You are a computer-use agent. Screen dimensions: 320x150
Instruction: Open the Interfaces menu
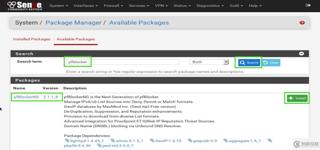86,6
